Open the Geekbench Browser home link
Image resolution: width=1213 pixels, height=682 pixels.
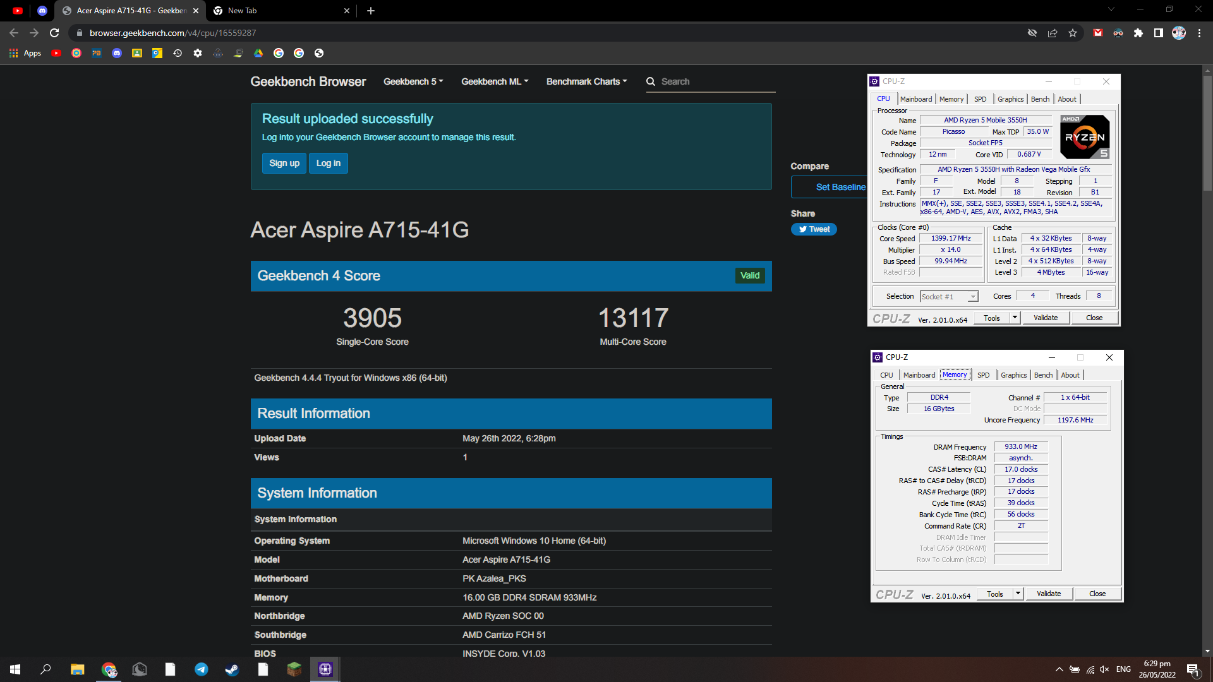click(x=308, y=81)
